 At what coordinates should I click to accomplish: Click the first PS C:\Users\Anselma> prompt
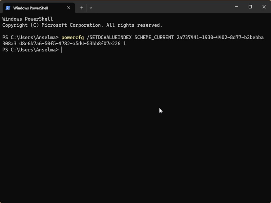pyautogui.click(x=30, y=38)
